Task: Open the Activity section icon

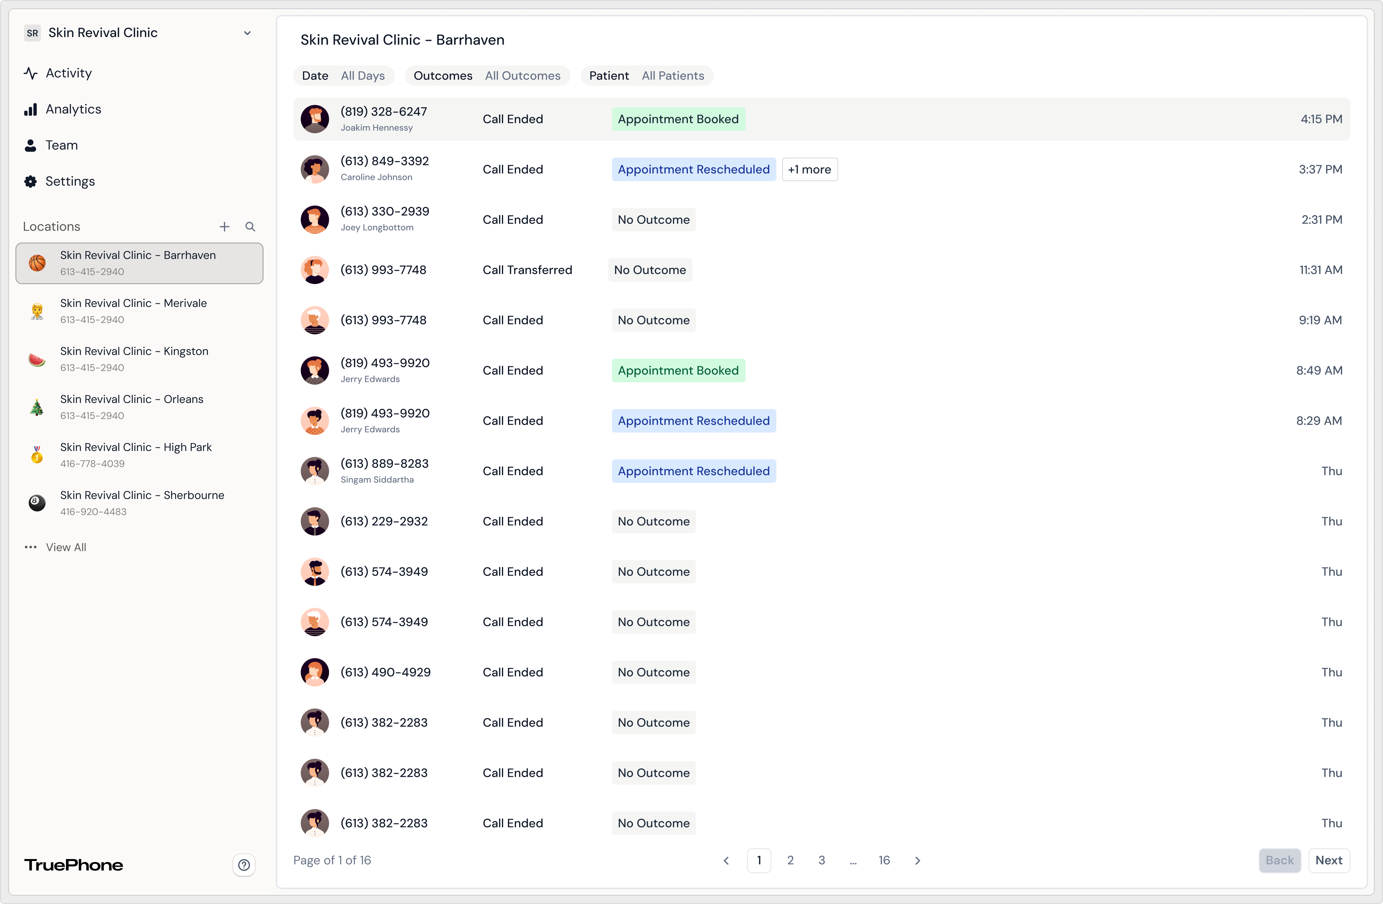Action: [x=31, y=73]
